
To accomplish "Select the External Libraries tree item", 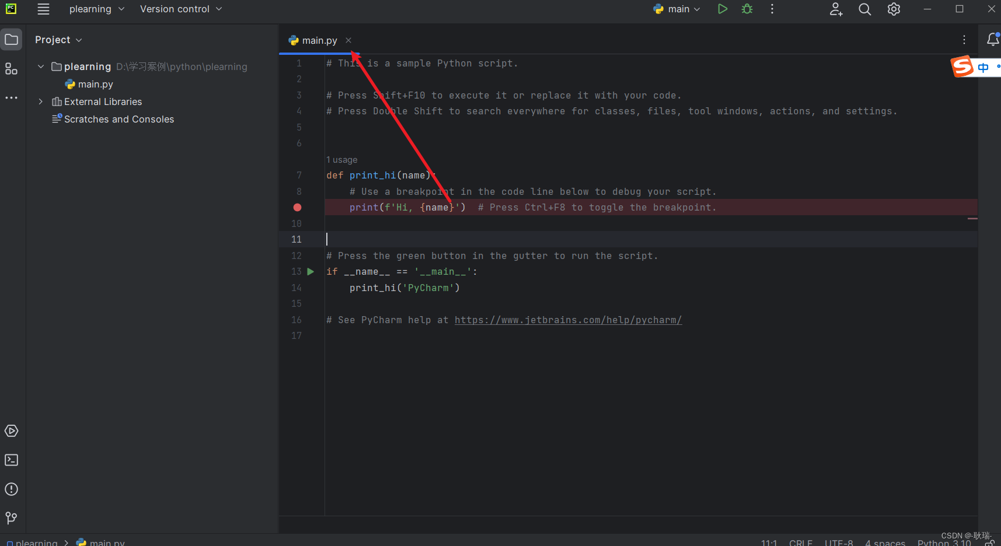I will pos(97,101).
